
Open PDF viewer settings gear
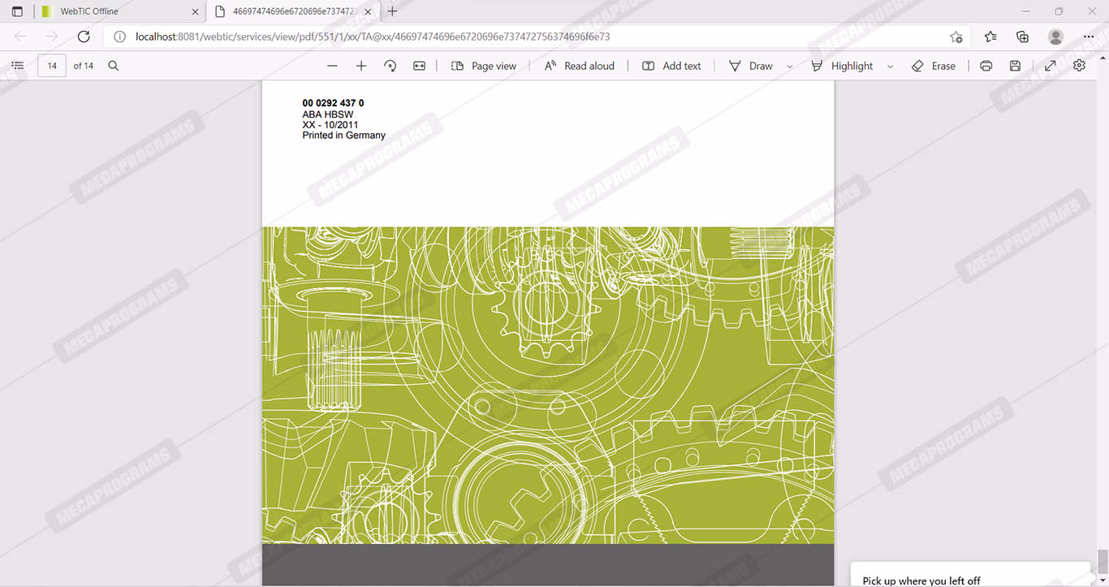[x=1079, y=66]
